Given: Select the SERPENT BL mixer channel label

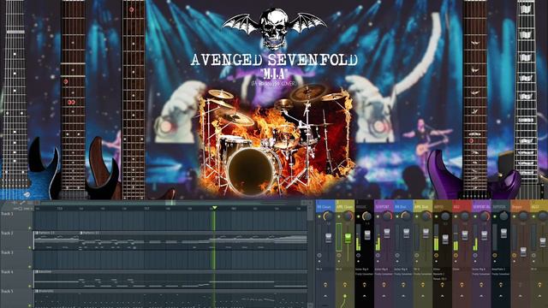Looking at the screenshot, I should [481, 207].
